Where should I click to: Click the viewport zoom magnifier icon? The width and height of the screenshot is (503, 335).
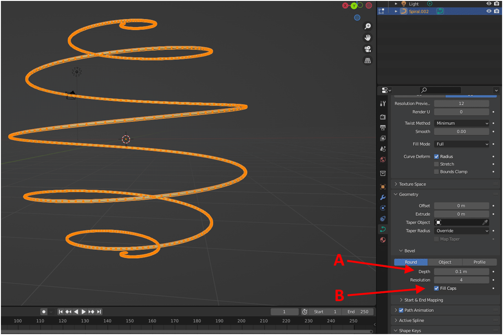pos(368,26)
